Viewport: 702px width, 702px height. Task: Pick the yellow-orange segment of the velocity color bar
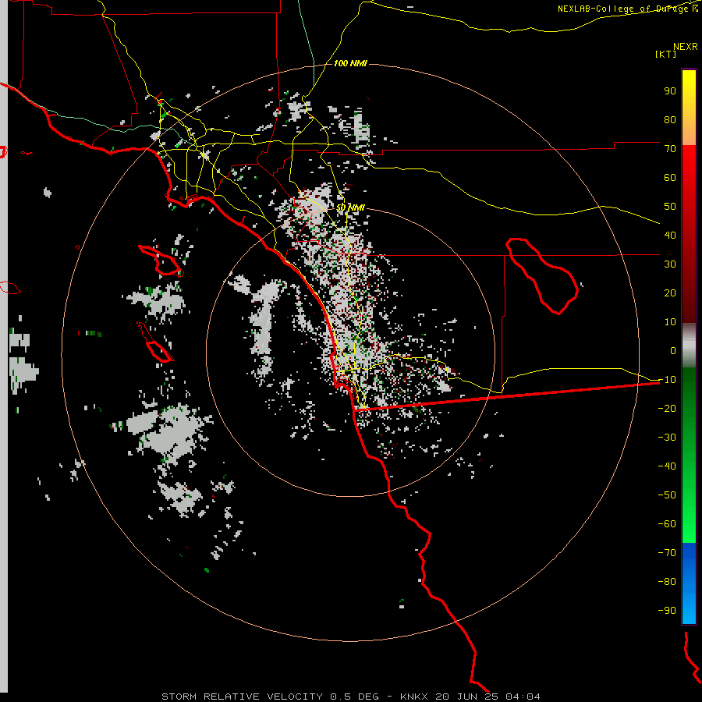pos(689,108)
